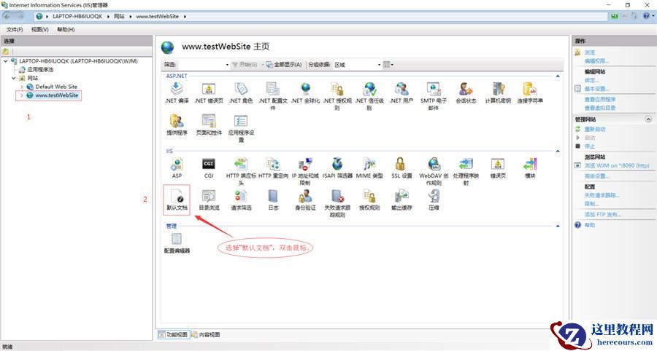Select 应用程序池 in the connections tree

(x=40, y=70)
